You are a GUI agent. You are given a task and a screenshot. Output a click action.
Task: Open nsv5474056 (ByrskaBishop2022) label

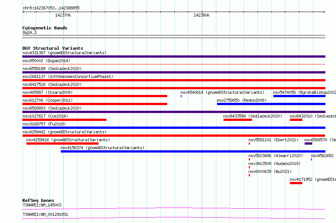pos(305,92)
